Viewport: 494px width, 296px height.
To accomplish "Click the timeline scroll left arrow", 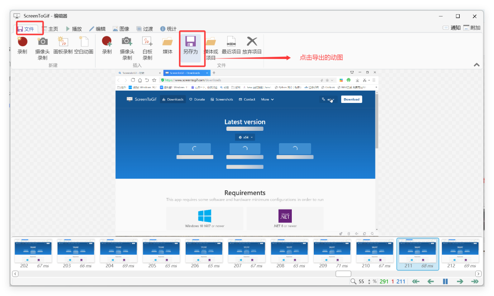I will pyautogui.click(x=15, y=274).
